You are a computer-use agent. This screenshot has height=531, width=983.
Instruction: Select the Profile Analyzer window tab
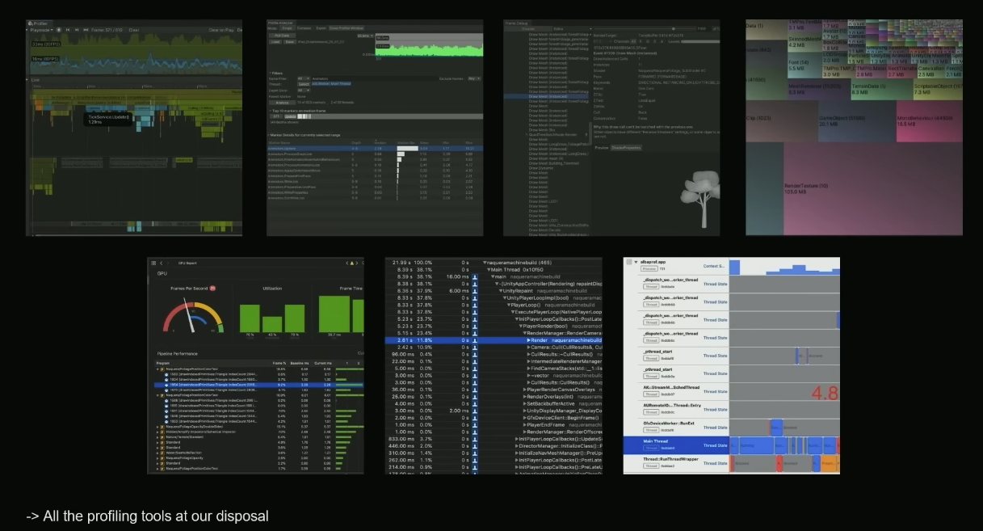(x=280, y=23)
